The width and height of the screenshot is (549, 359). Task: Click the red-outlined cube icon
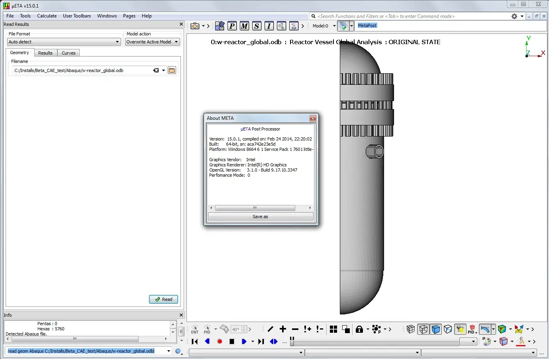pos(504,341)
